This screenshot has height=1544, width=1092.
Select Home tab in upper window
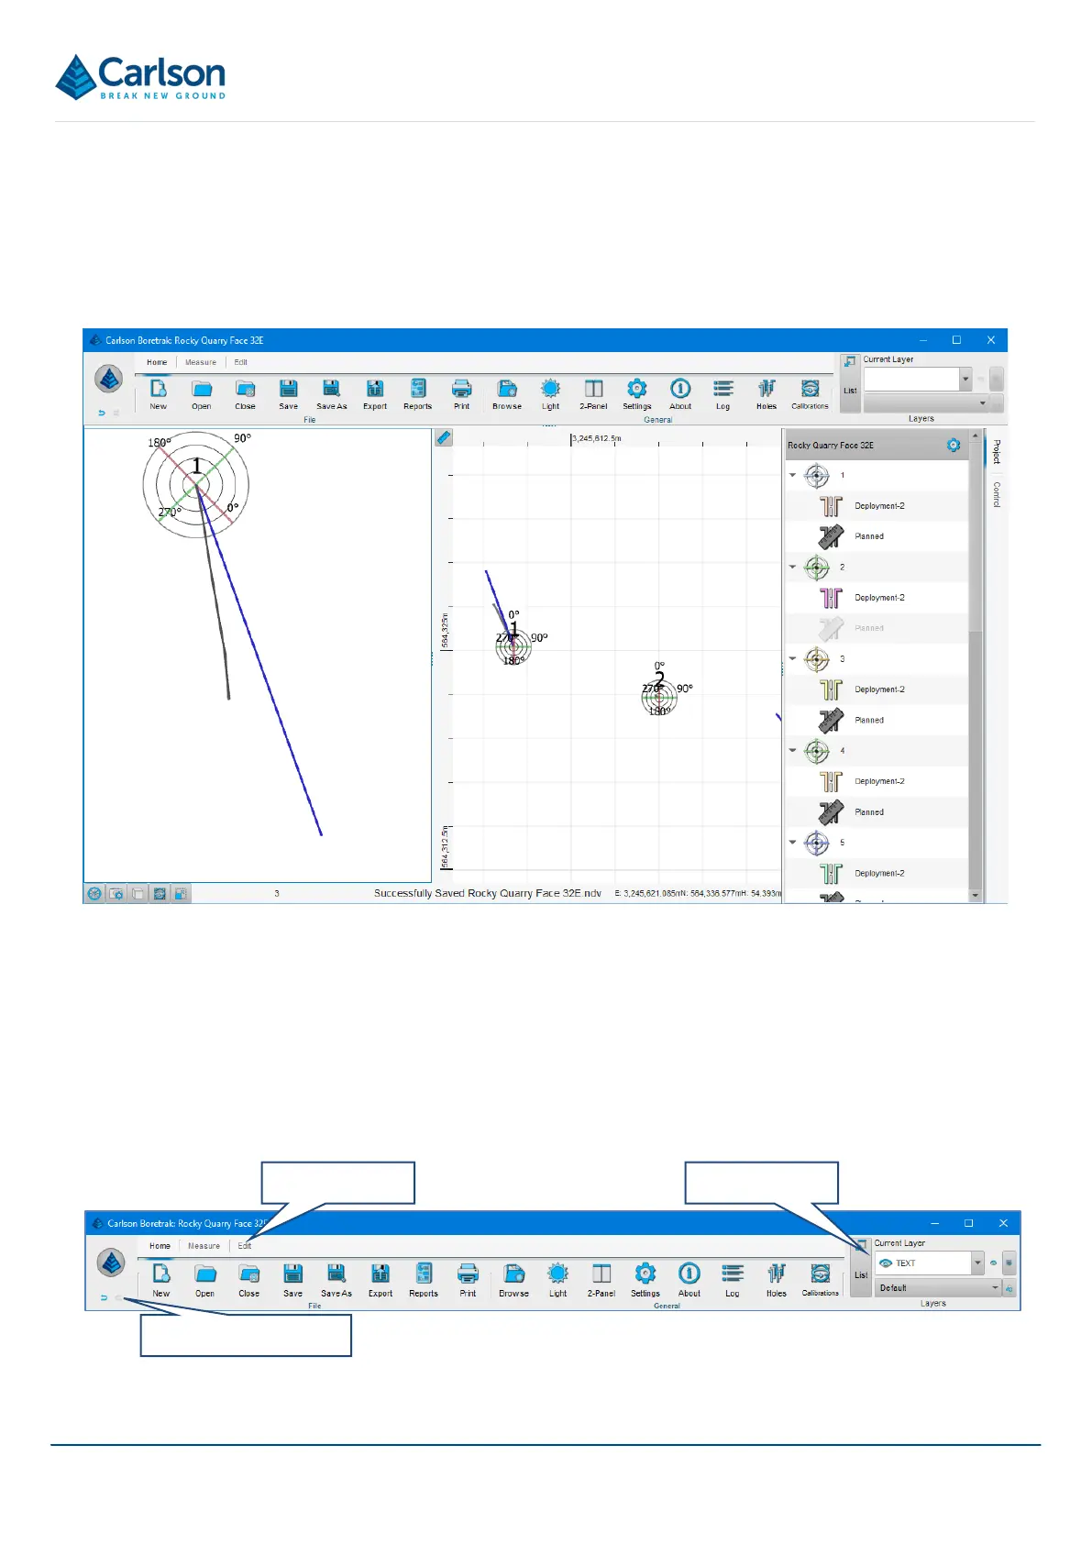(x=157, y=362)
